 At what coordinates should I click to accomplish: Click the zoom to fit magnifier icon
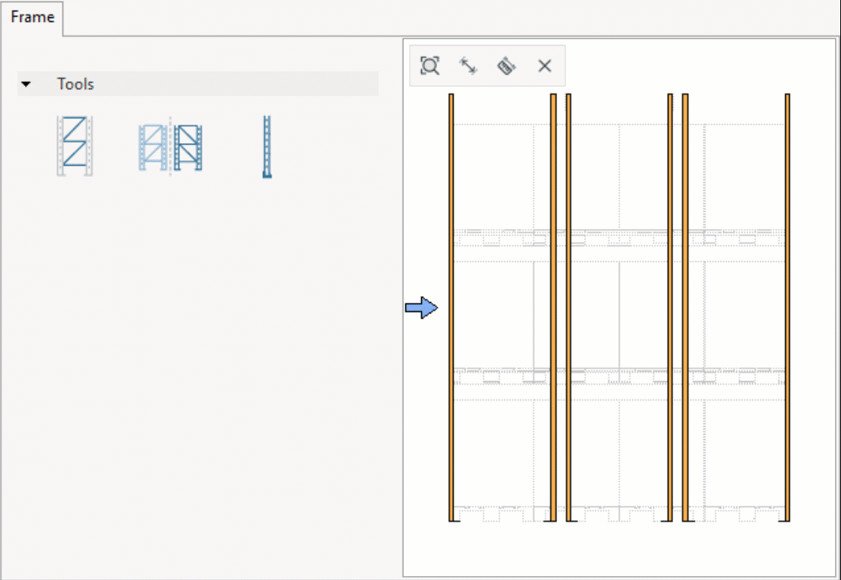pos(430,66)
